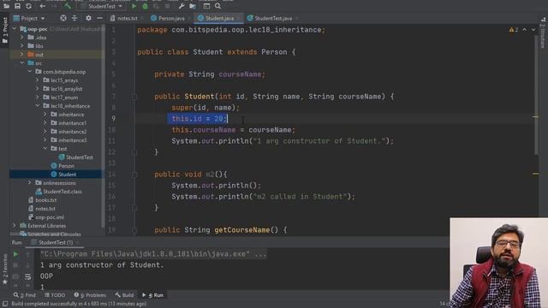Collapse all in Project panel

[74, 18]
